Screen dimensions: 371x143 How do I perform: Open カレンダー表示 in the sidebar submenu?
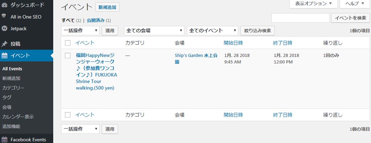[18, 117]
